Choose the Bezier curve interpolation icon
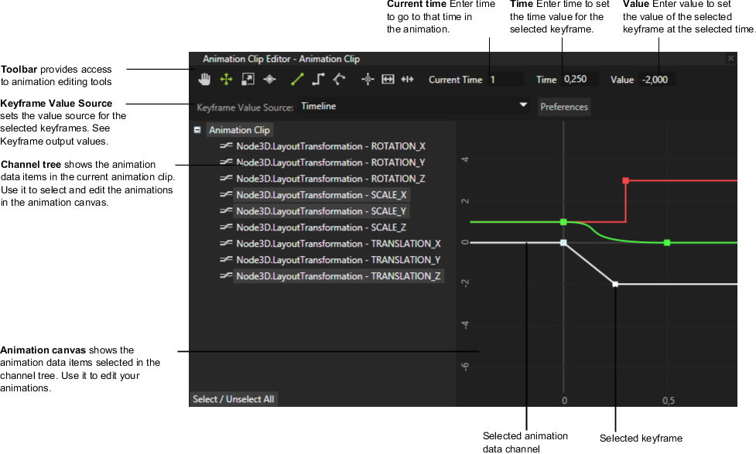756x454 pixels. click(x=339, y=79)
